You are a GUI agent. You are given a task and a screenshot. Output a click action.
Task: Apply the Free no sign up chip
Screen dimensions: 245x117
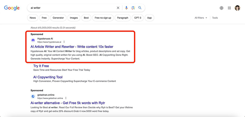point(103,18)
